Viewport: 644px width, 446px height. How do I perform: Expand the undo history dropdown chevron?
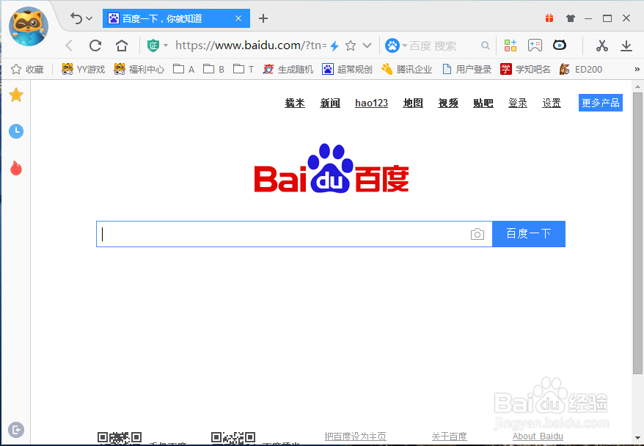click(89, 18)
